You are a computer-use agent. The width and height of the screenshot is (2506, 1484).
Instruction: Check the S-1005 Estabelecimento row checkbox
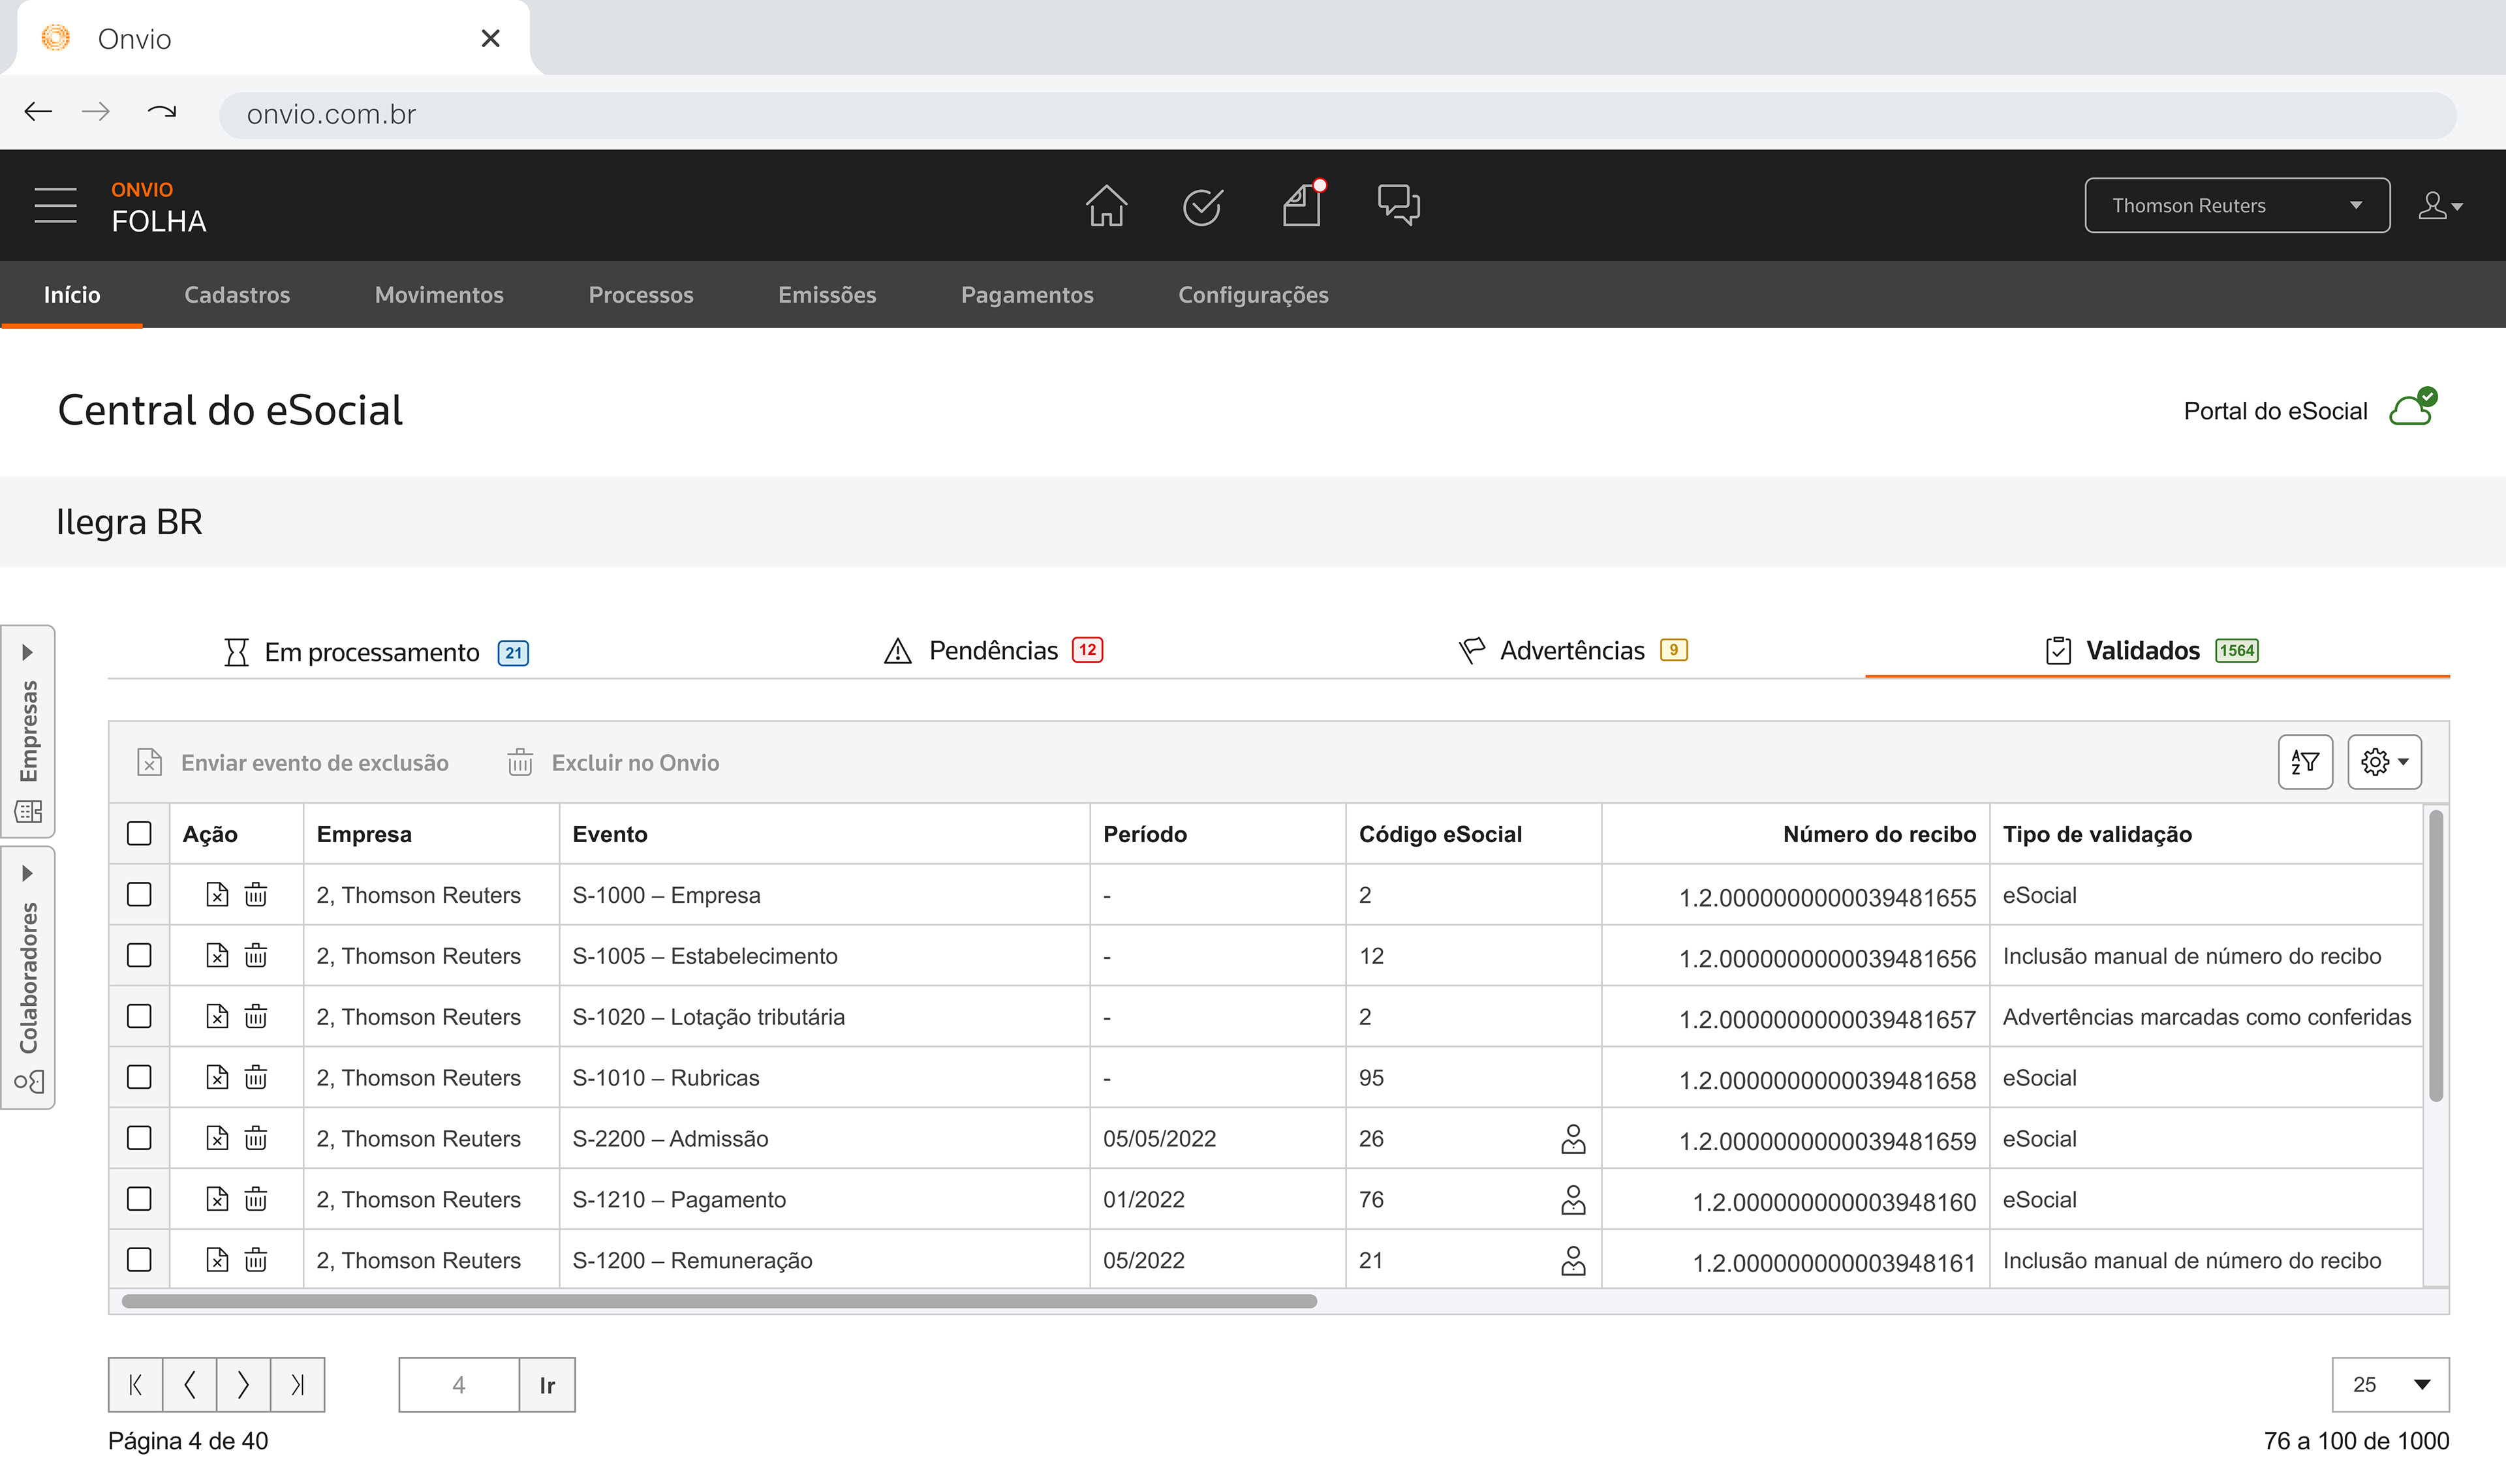click(x=139, y=955)
